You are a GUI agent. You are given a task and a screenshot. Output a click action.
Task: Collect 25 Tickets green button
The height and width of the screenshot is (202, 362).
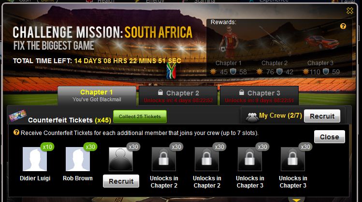(140, 117)
